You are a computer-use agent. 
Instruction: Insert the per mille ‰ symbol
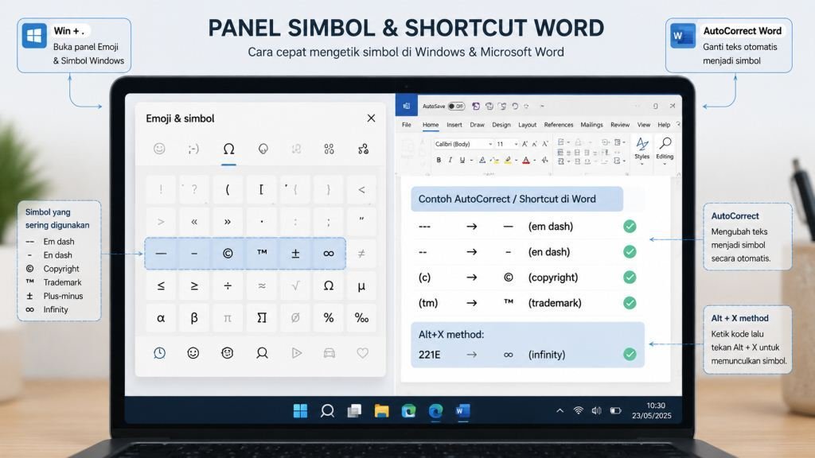tap(361, 318)
